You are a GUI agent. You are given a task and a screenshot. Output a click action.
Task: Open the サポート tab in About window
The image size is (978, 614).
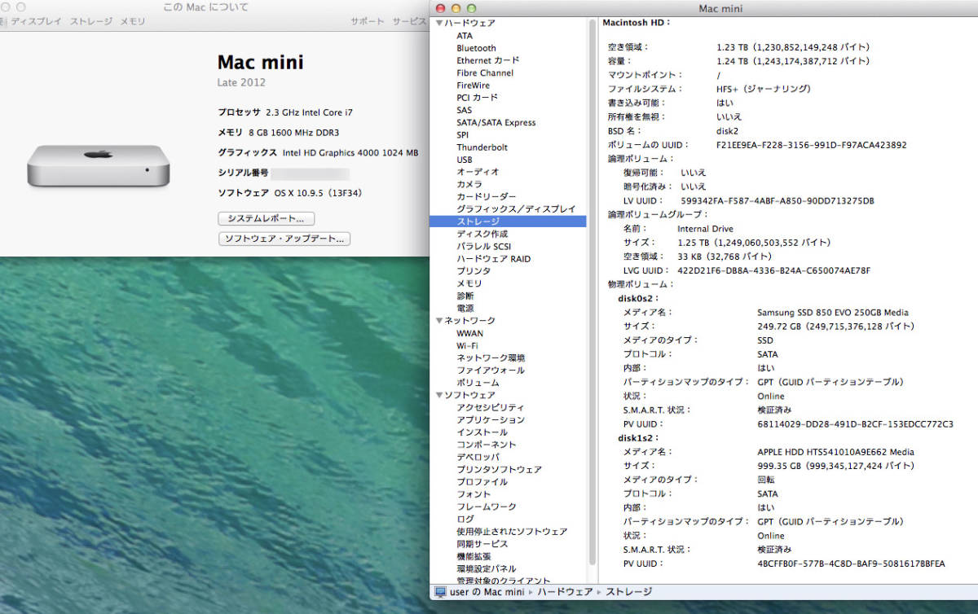pos(368,21)
